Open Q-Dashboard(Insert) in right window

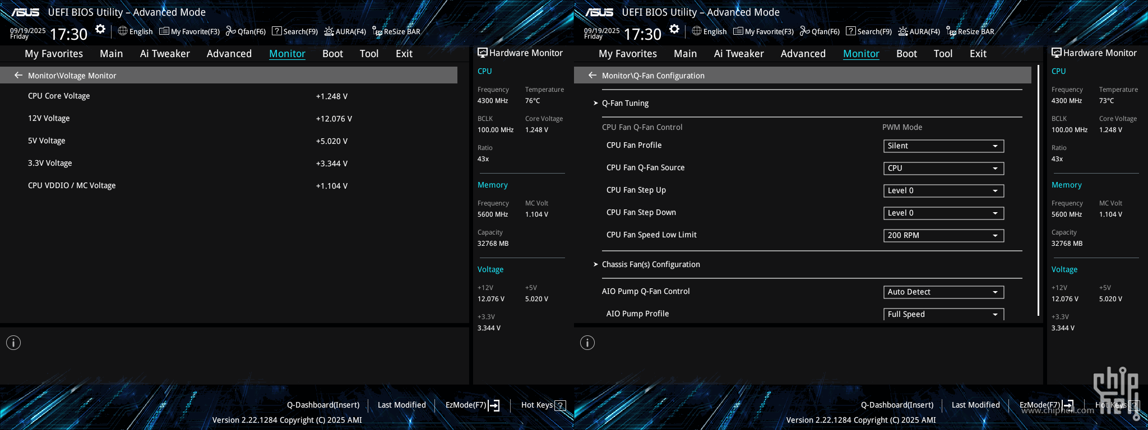pos(897,405)
